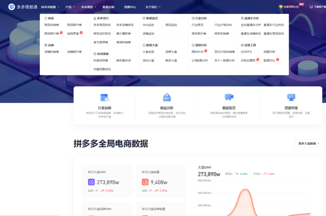Click the red 昨日大盘销量 icon
The height and width of the screenshot is (216, 326).
coord(145,182)
